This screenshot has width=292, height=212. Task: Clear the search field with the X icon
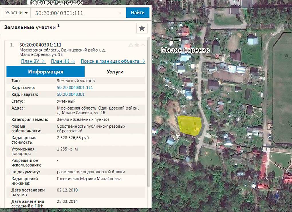120,13
